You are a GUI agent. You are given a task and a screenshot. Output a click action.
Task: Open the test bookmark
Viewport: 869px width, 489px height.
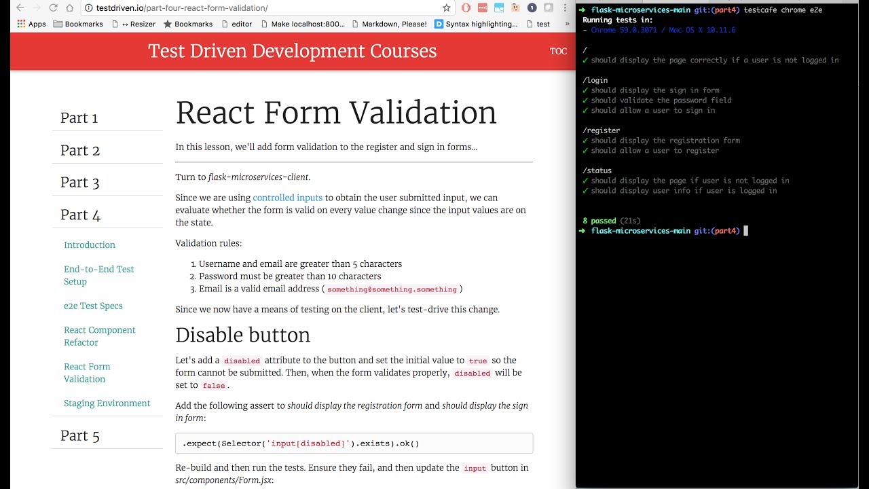tap(537, 24)
